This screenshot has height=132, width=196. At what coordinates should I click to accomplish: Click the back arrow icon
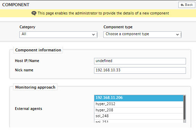(x=182, y=5)
